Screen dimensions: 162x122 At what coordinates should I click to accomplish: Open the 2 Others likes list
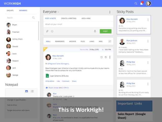(66, 88)
